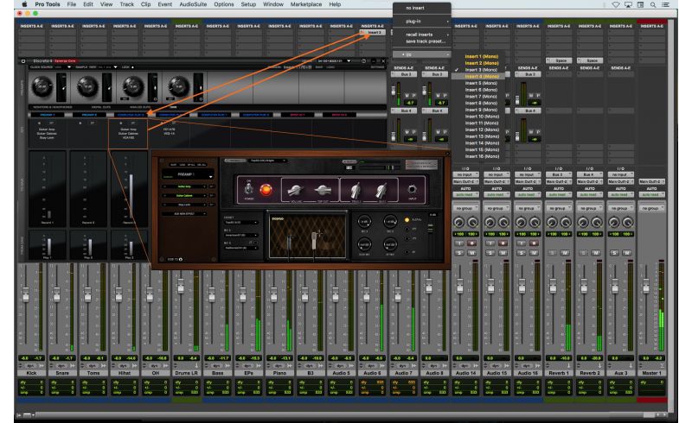The height and width of the screenshot is (423, 692).
Task: Open Audio 14 input selector showing no input
Action: coord(465,175)
